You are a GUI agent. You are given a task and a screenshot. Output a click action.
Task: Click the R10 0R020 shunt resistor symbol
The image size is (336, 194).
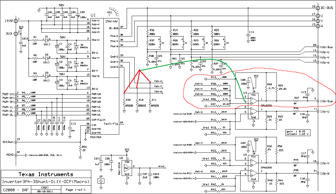(137, 103)
